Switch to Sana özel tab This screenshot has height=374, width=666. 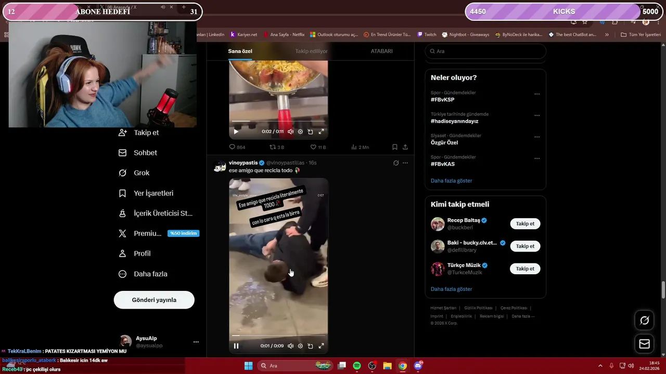240,51
